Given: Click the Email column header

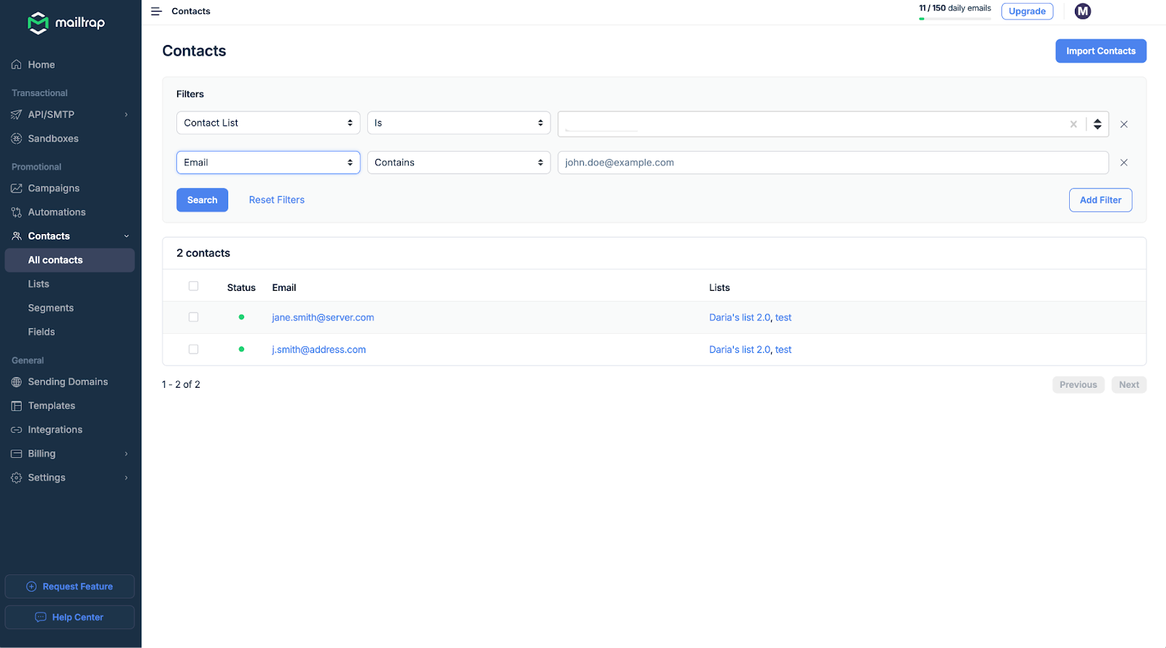Looking at the screenshot, I should (284, 288).
